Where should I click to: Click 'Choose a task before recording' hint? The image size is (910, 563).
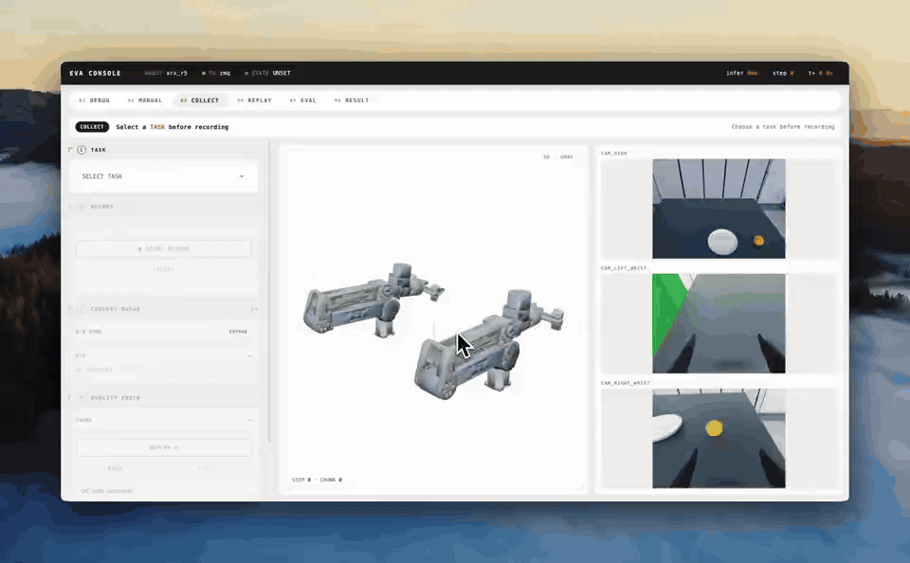pyautogui.click(x=782, y=126)
